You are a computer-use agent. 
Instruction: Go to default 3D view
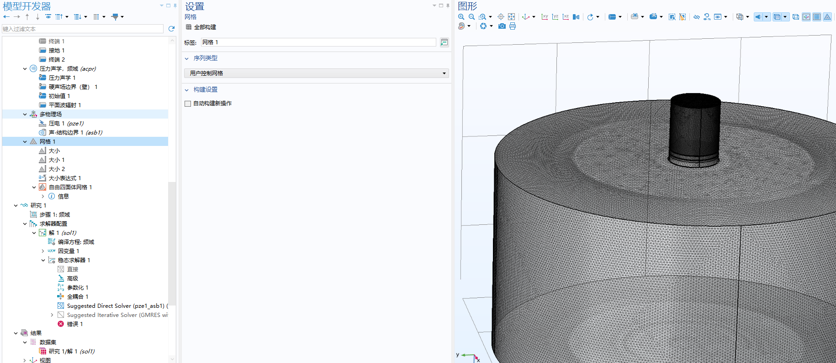(526, 17)
